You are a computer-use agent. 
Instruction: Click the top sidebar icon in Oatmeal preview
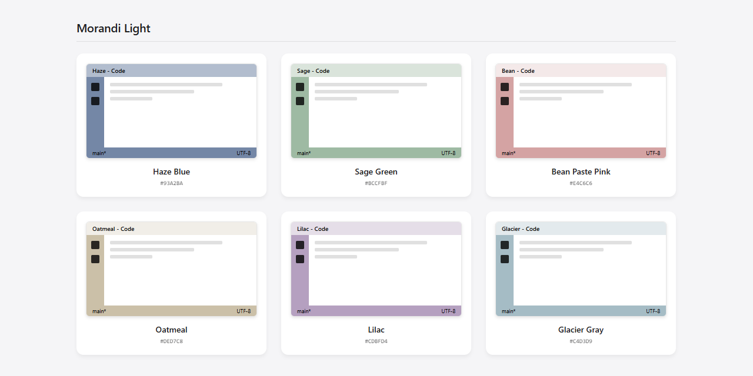[95, 245]
